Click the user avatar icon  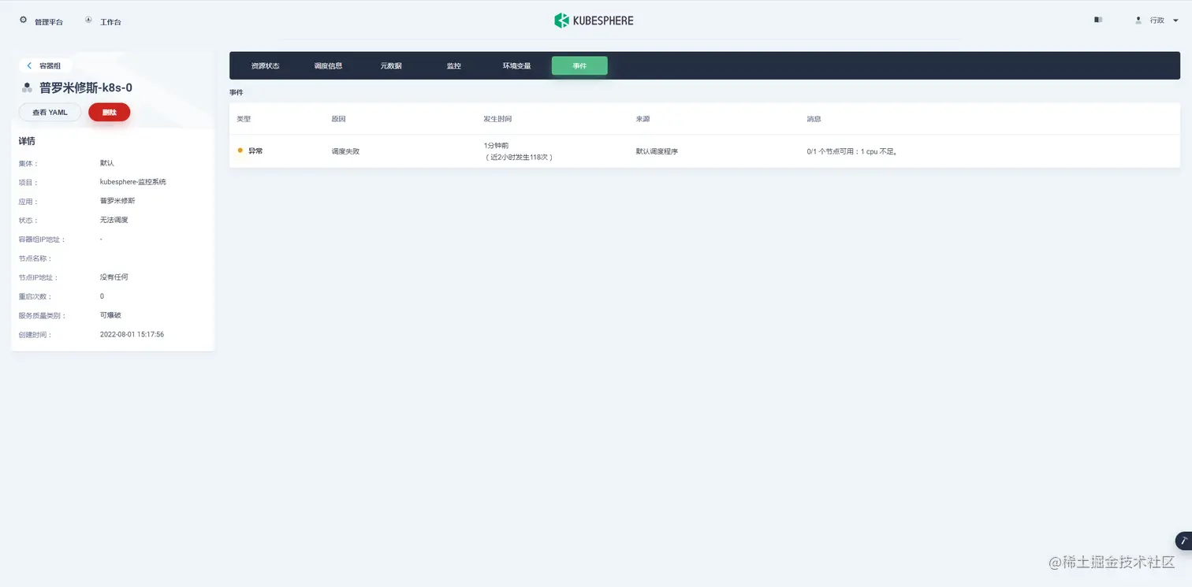point(1138,20)
